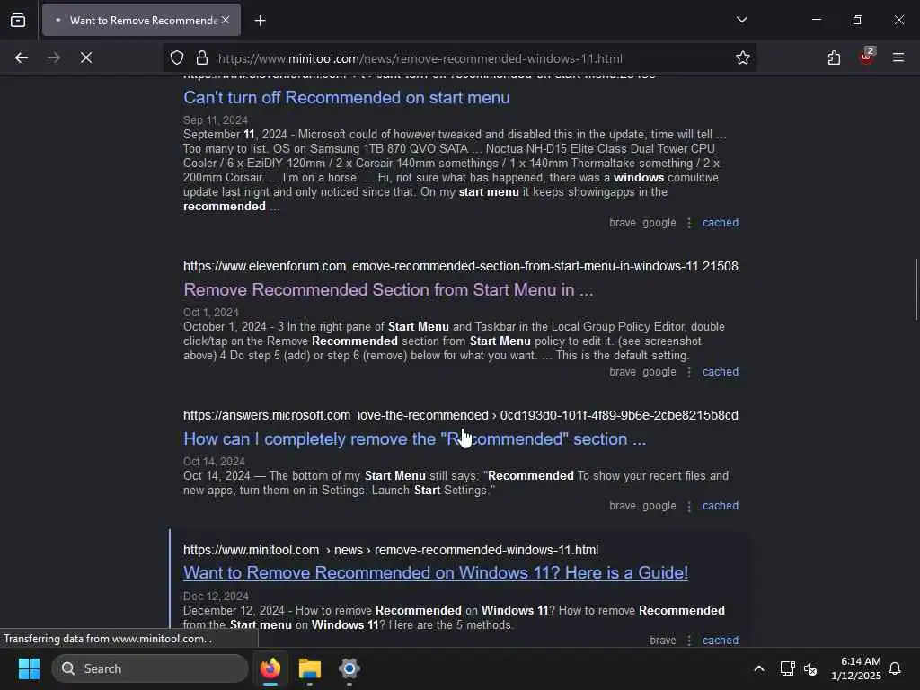Open the network status tray icon
Screen dimensions: 920x690
787,668
